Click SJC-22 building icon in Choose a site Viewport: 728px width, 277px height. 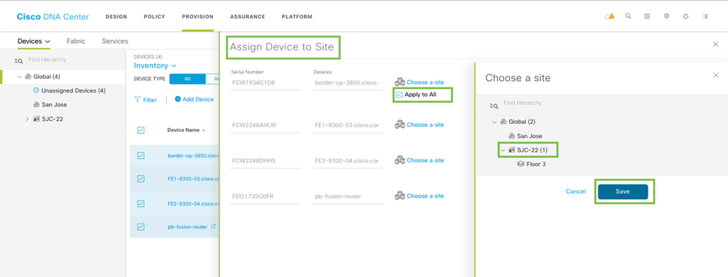coord(511,150)
